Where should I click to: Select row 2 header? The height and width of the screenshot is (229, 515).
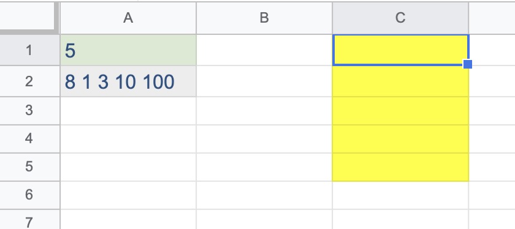click(29, 81)
